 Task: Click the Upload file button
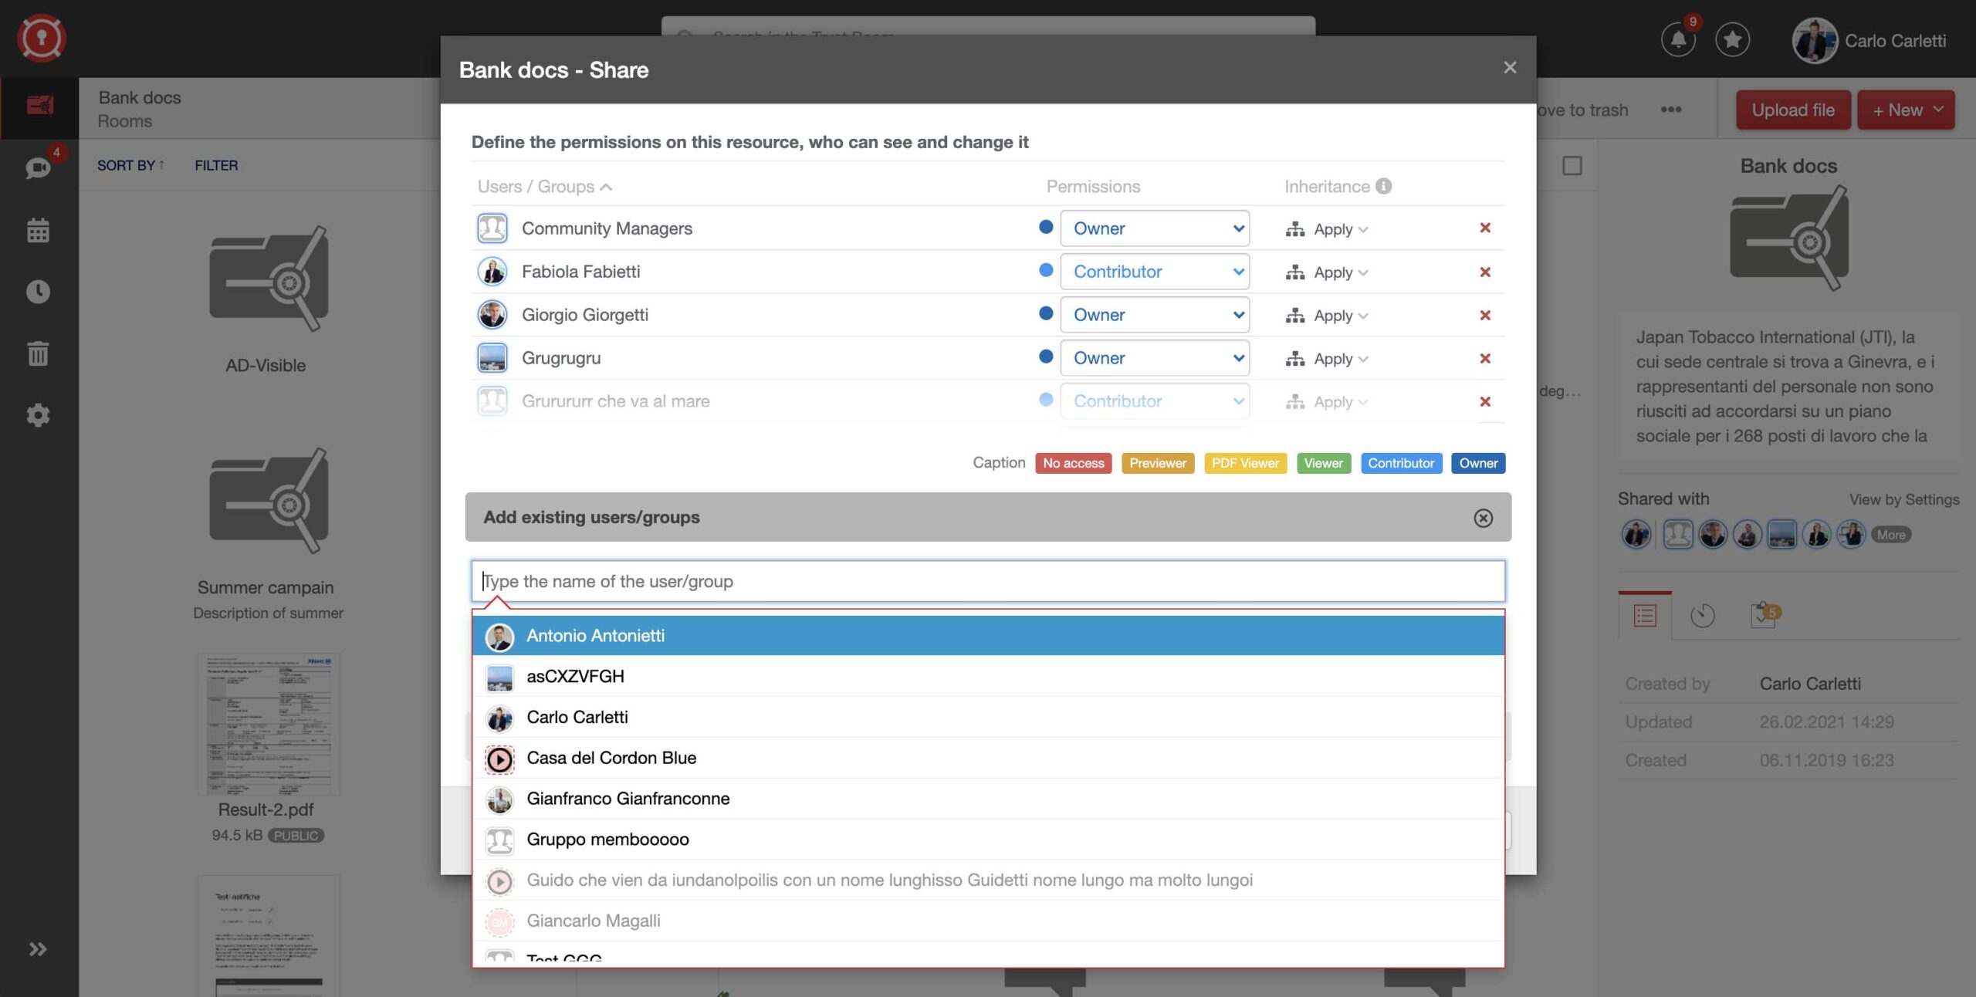click(x=1792, y=110)
